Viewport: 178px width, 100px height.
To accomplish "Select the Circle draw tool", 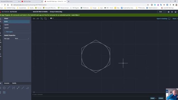I will pyautogui.click(x=4, y=88).
